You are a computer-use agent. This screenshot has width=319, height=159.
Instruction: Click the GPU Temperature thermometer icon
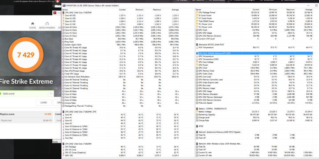197,56
